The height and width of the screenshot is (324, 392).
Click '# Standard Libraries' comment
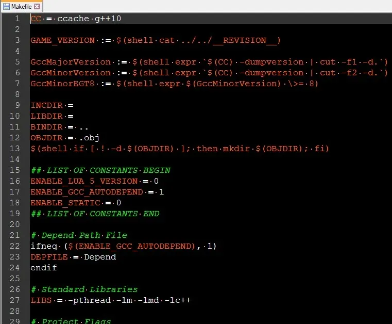point(84,289)
